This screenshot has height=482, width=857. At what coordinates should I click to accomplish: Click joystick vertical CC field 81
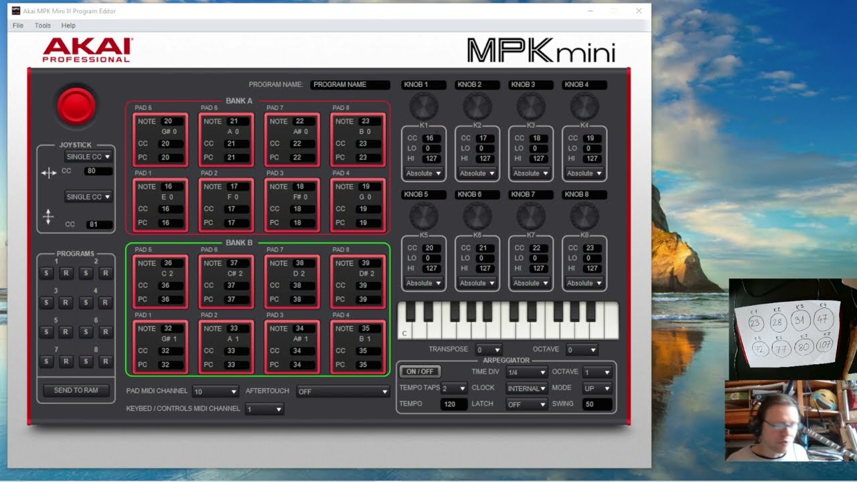(99, 225)
